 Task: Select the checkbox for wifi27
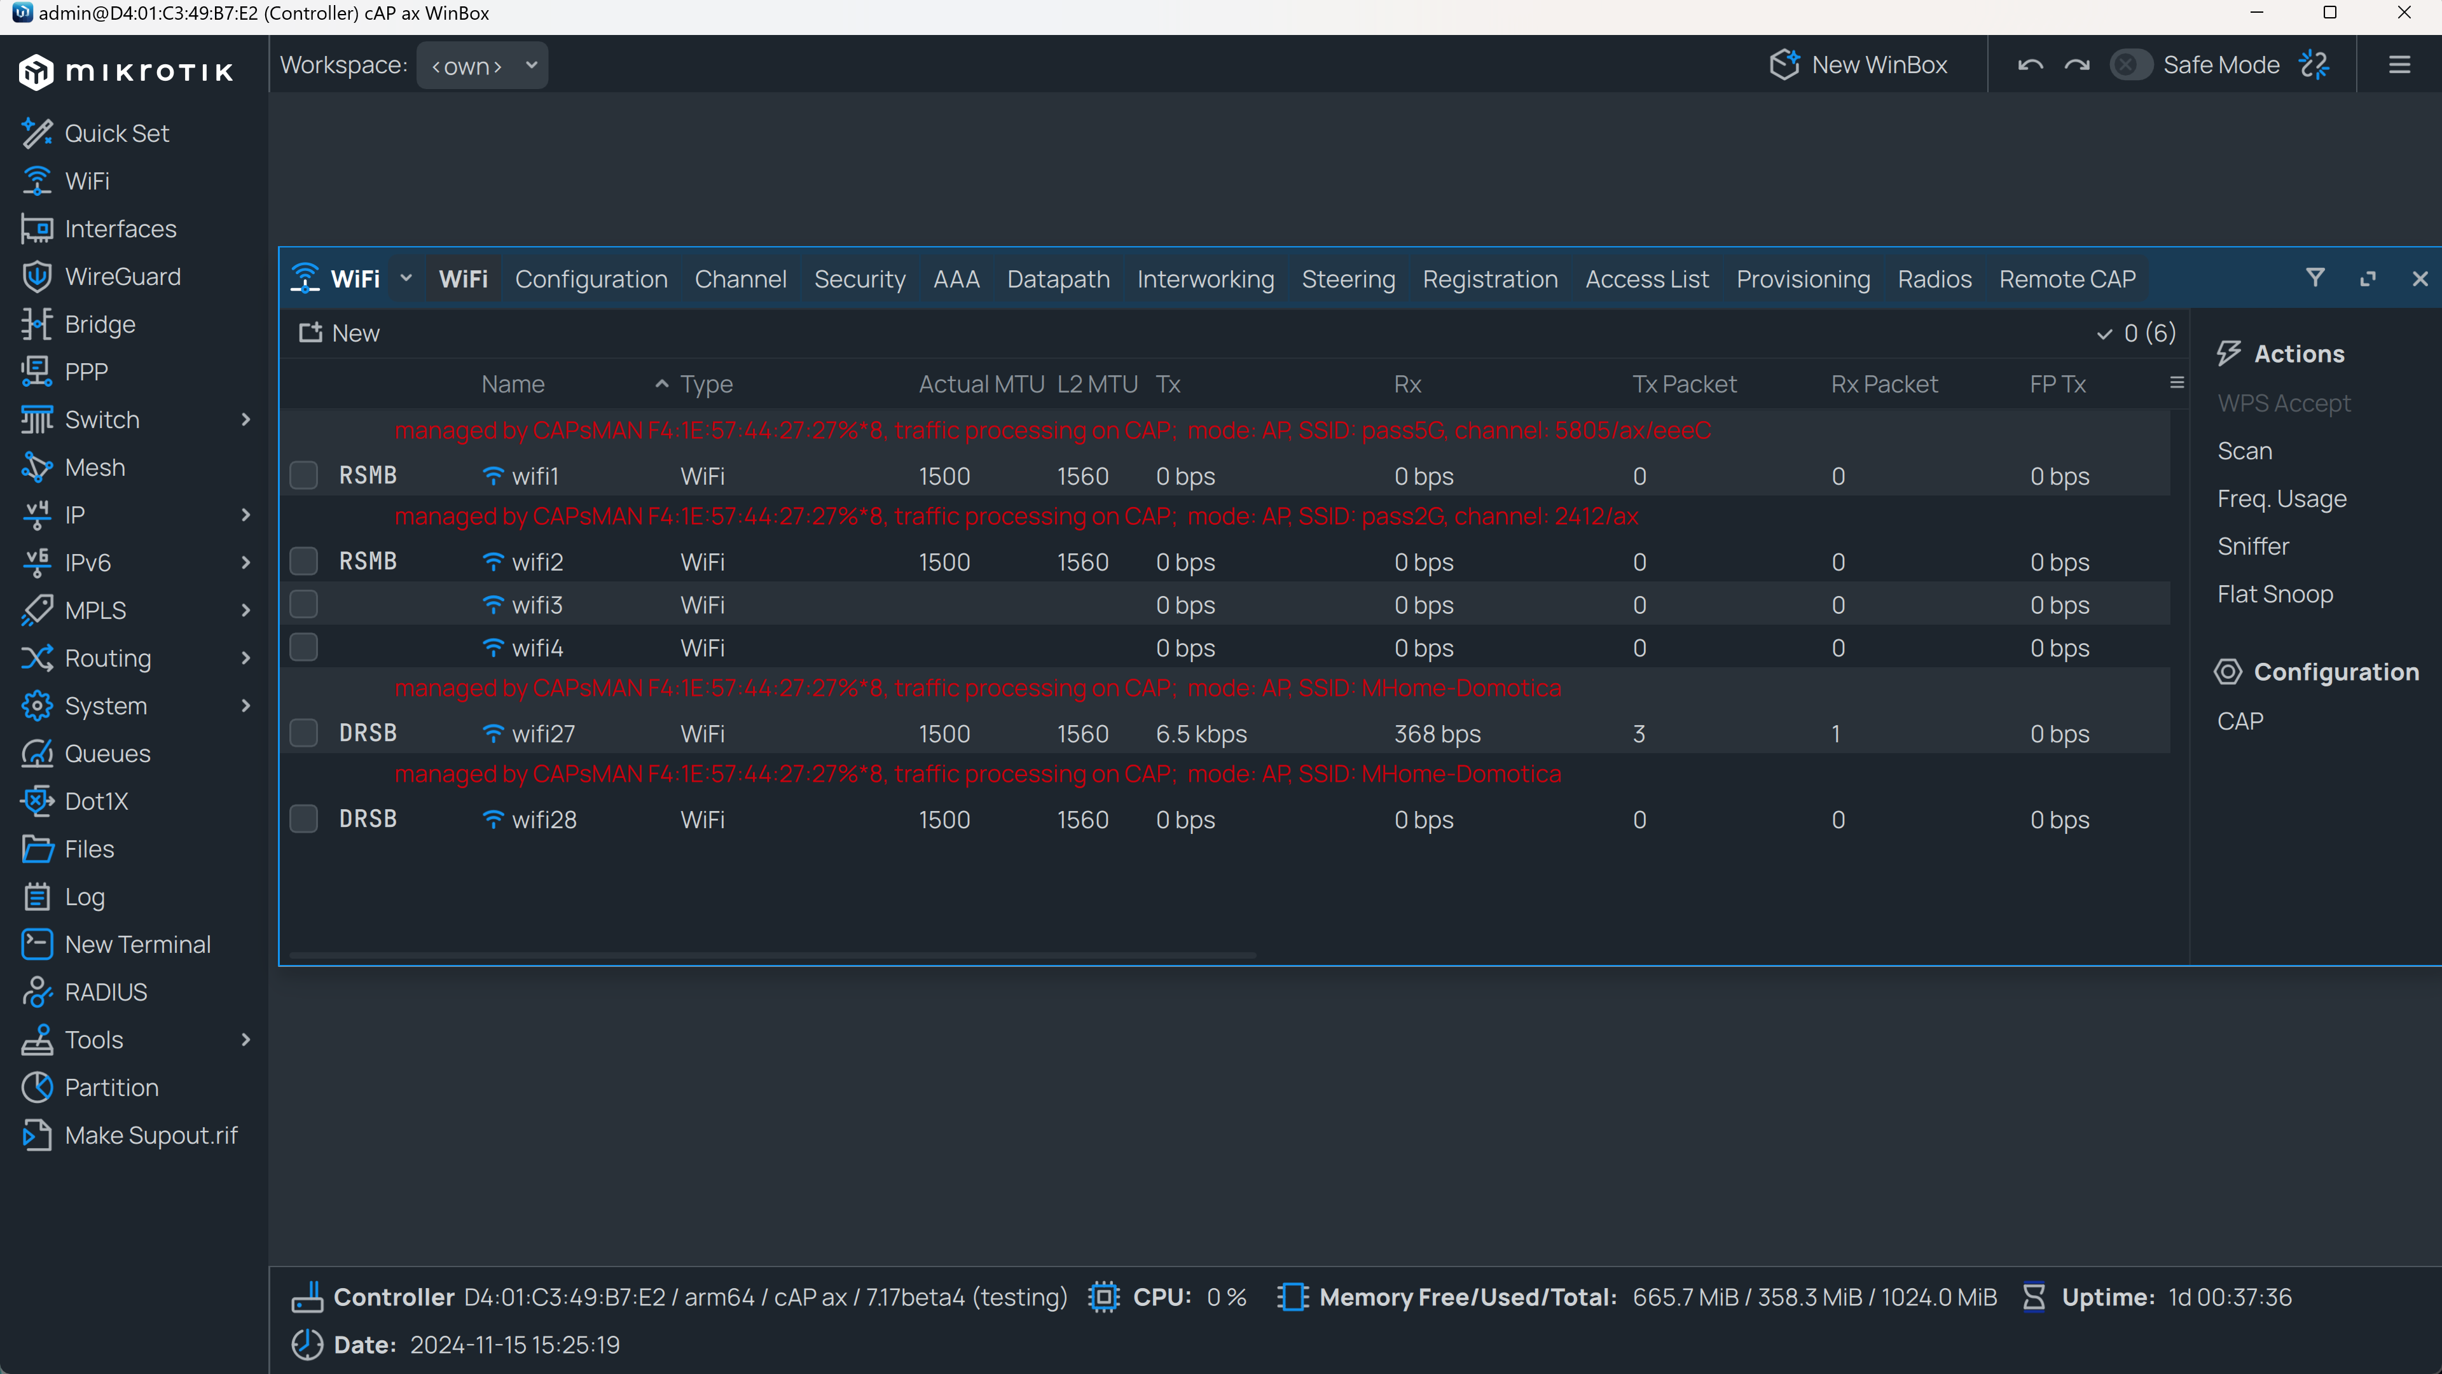point(305,733)
